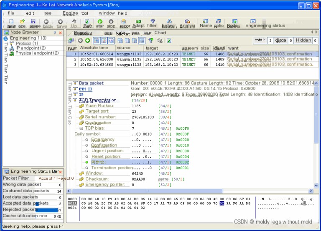Click the Name table toolbar icon
321x231 pixels.
(x=206, y=21)
